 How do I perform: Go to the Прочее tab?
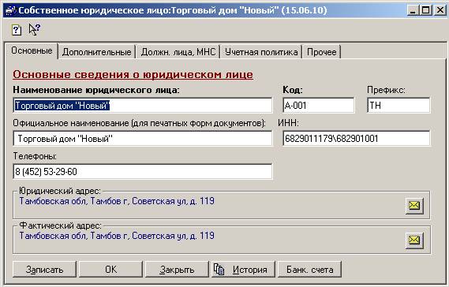[322, 52]
